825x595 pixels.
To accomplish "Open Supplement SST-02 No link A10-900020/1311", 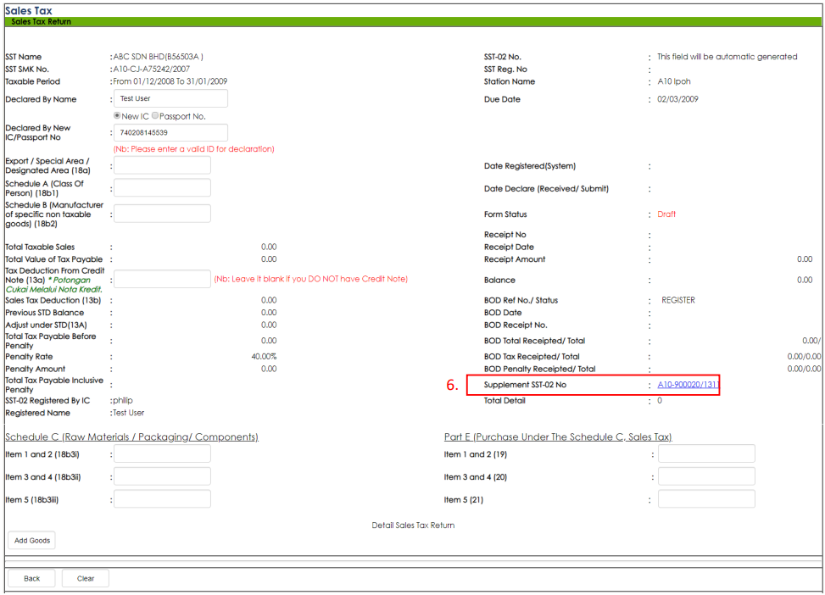I will pos(688,386).
